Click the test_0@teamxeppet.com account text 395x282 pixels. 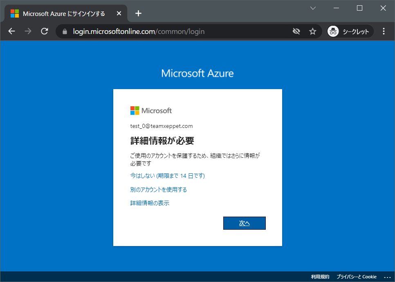(162, 126)
